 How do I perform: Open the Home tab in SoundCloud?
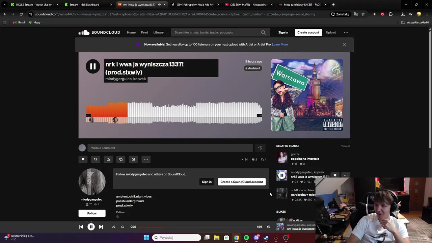[x=131, y=32]
